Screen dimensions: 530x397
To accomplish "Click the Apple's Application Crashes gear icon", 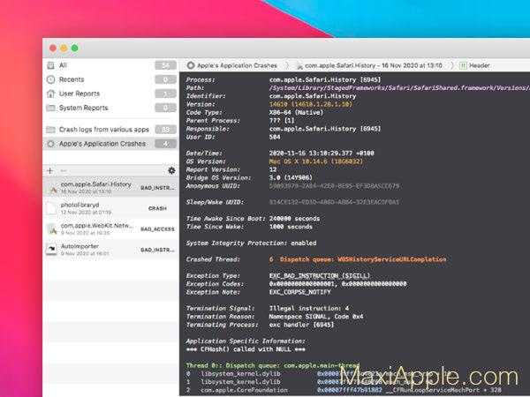I will click(50, 144).
